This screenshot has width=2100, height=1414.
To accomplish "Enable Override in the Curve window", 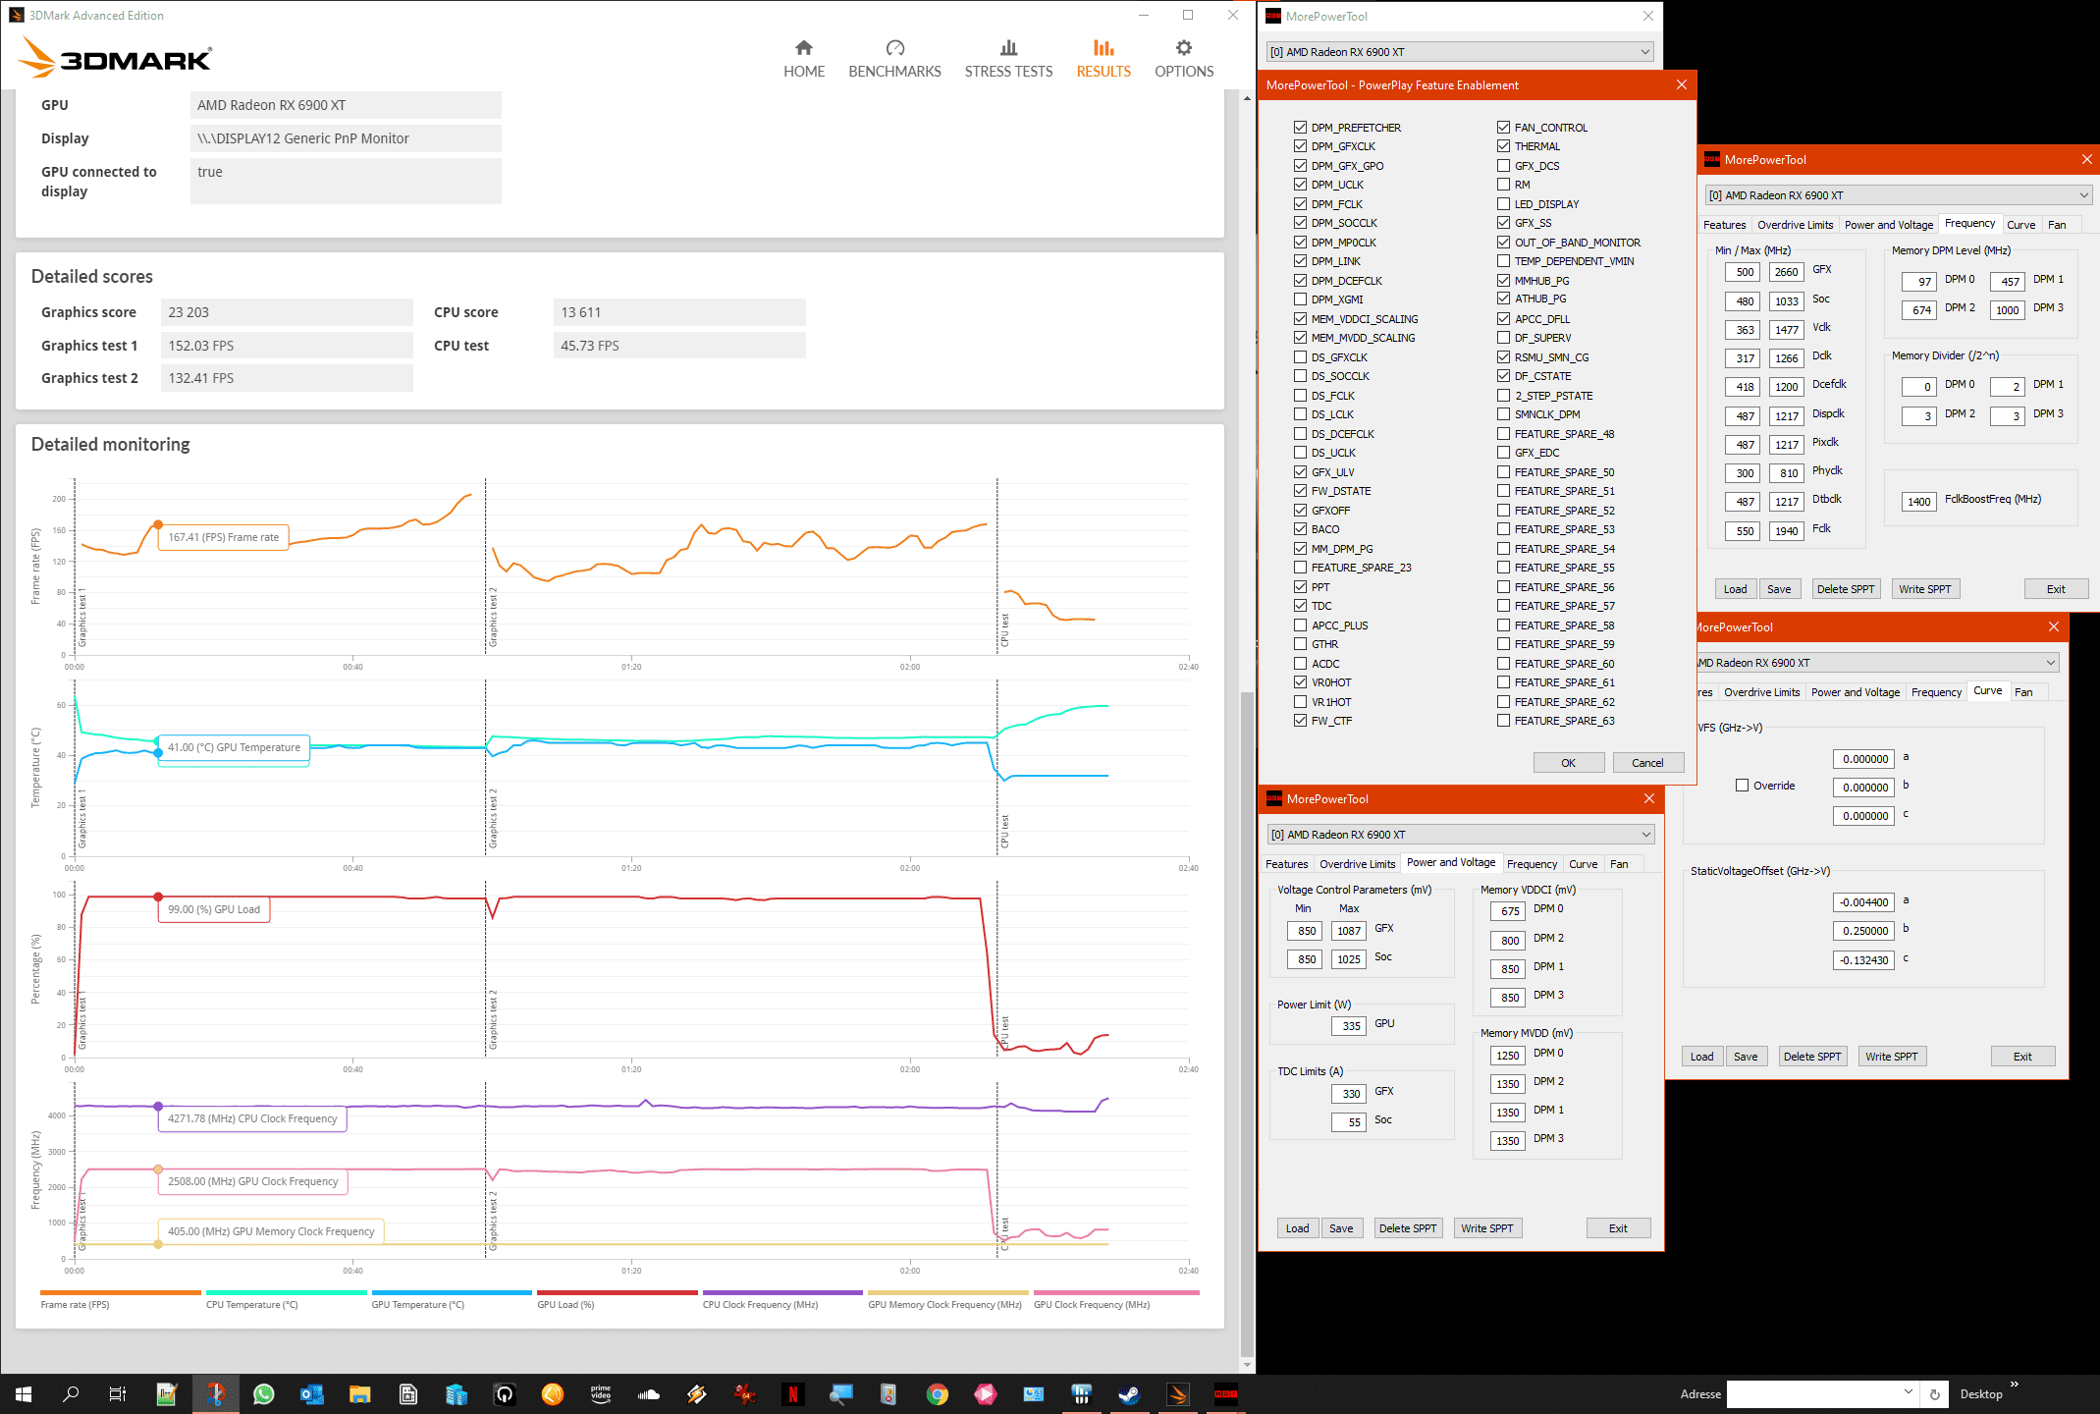I will (1742, 786).
